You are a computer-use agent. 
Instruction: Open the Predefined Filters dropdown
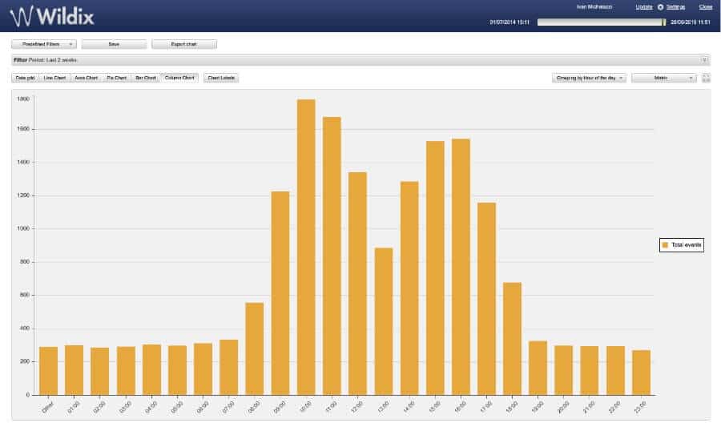click(44, 44)
